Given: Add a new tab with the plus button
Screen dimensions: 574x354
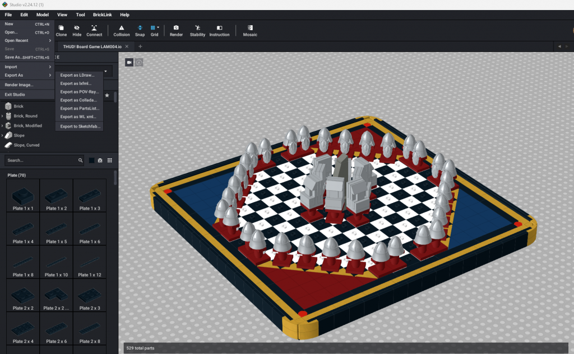Looking at the screenshot, I should (x=140, y=46).
